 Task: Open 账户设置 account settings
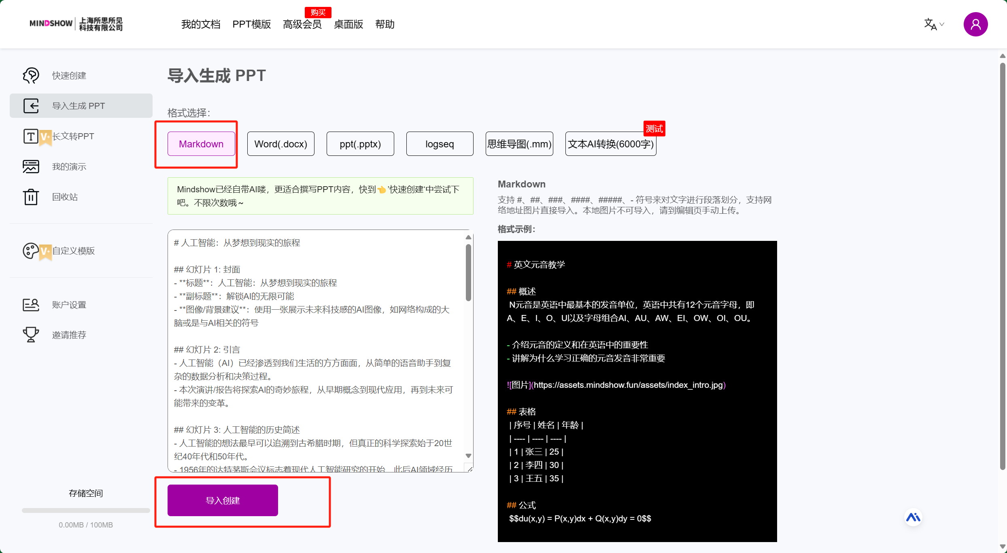click(69, 304)
